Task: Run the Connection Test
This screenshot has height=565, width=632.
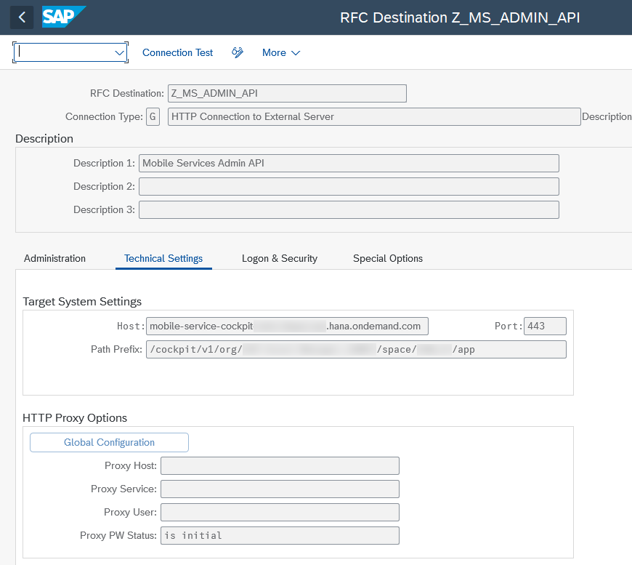Action: [177, 52]
